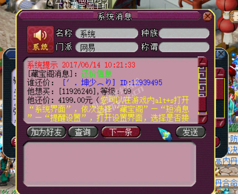Close the background window behind dialog
The height and width of the screenshot is (194, 238).
tap(221, 54)
